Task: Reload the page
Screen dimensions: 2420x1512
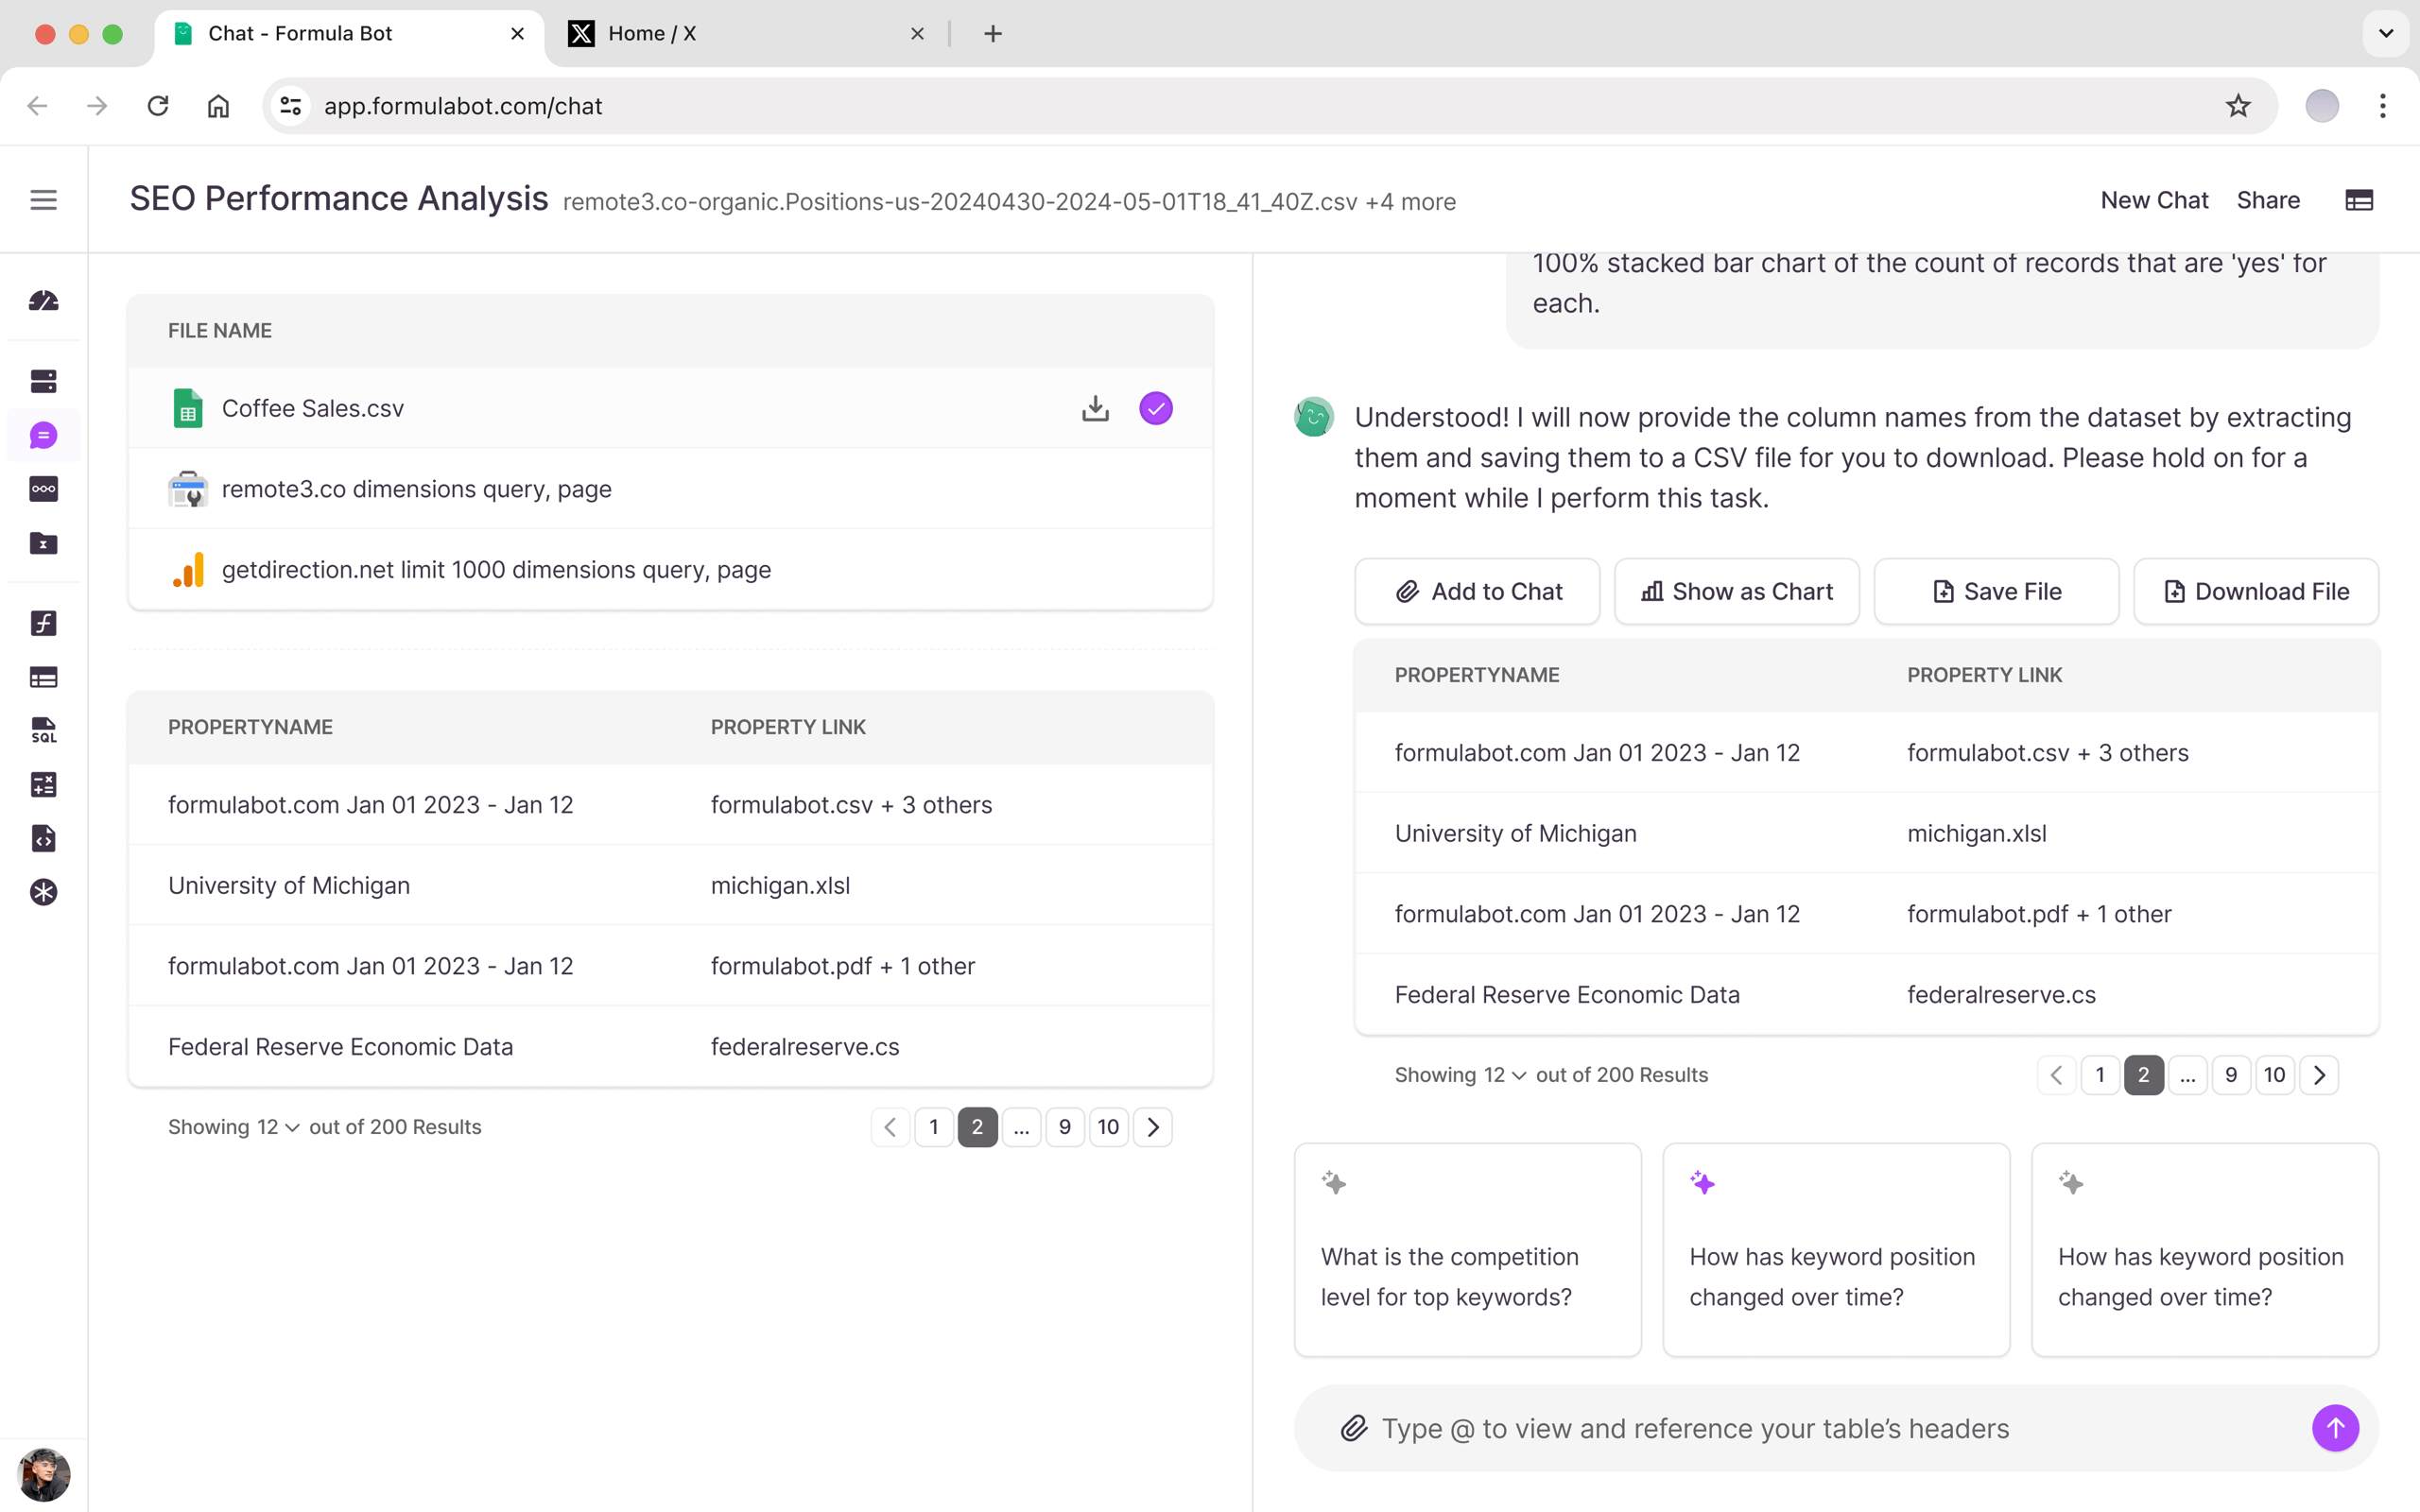Action: coord(158,106)
